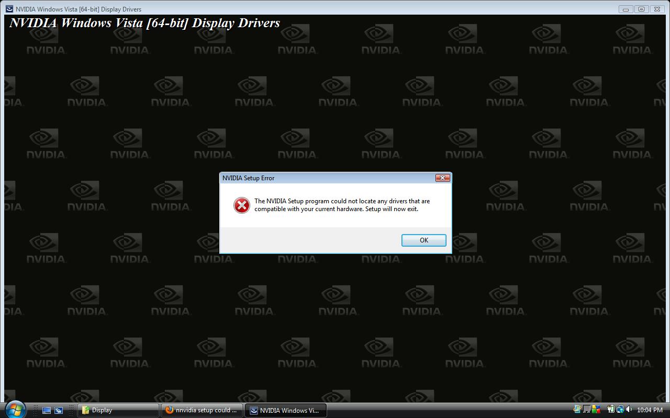The height and width of the screenshot is (418, 670).
Task: Click the 10:04 PM clock
Action: [x=650, y=410]
